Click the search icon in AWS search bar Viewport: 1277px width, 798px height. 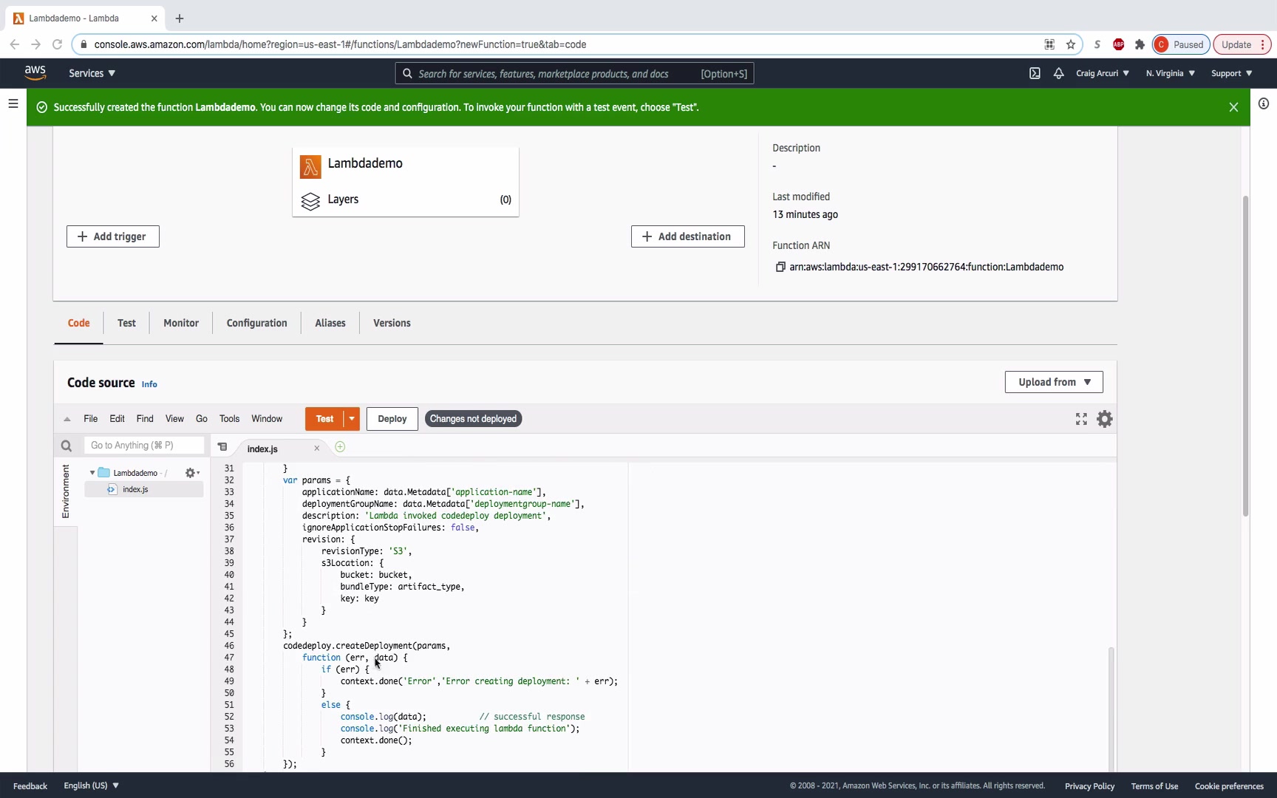point(407,74)
